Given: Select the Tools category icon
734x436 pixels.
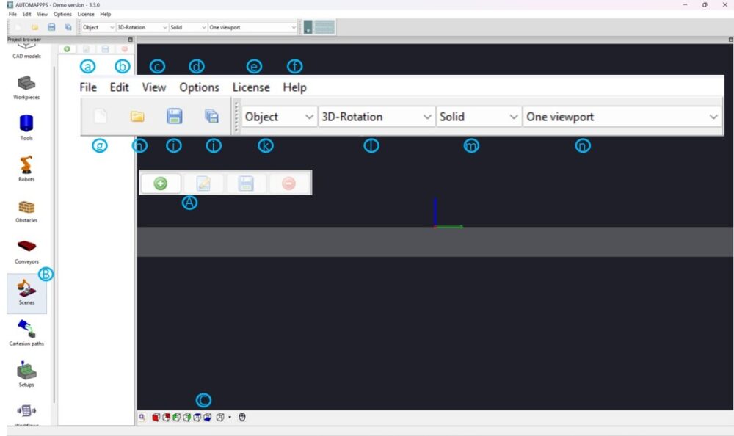Looking at the screenshot, I should click(26, 126).
